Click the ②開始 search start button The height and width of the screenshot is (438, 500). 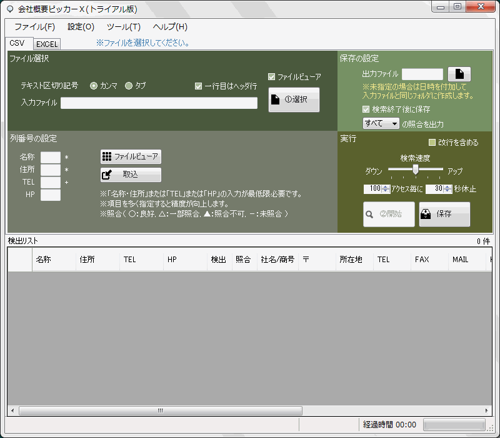tap(389, 214)
